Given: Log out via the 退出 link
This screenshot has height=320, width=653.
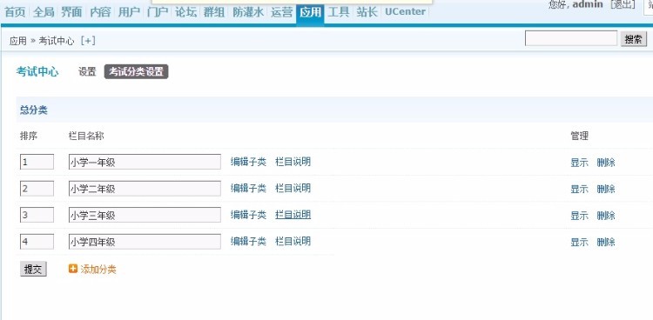Looking at the screenshot, I should pyautogui.click(x=623, y=4).
